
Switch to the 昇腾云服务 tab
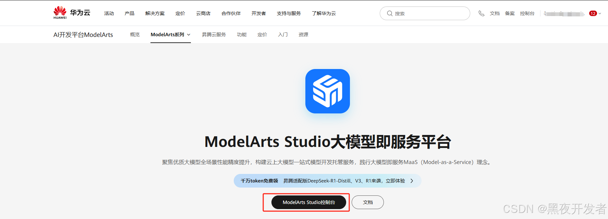(214, 35)
